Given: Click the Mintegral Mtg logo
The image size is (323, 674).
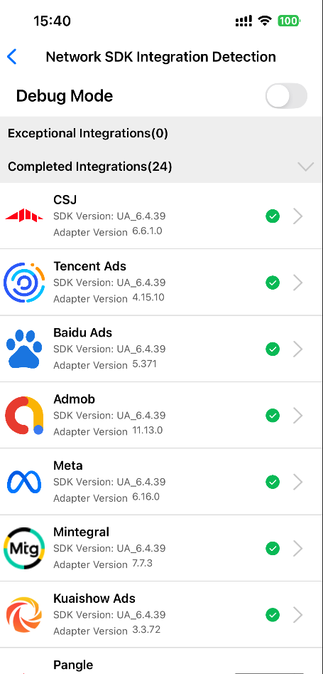Looking at the screenshot, I should pyautogui.click(x=24, y=548).
